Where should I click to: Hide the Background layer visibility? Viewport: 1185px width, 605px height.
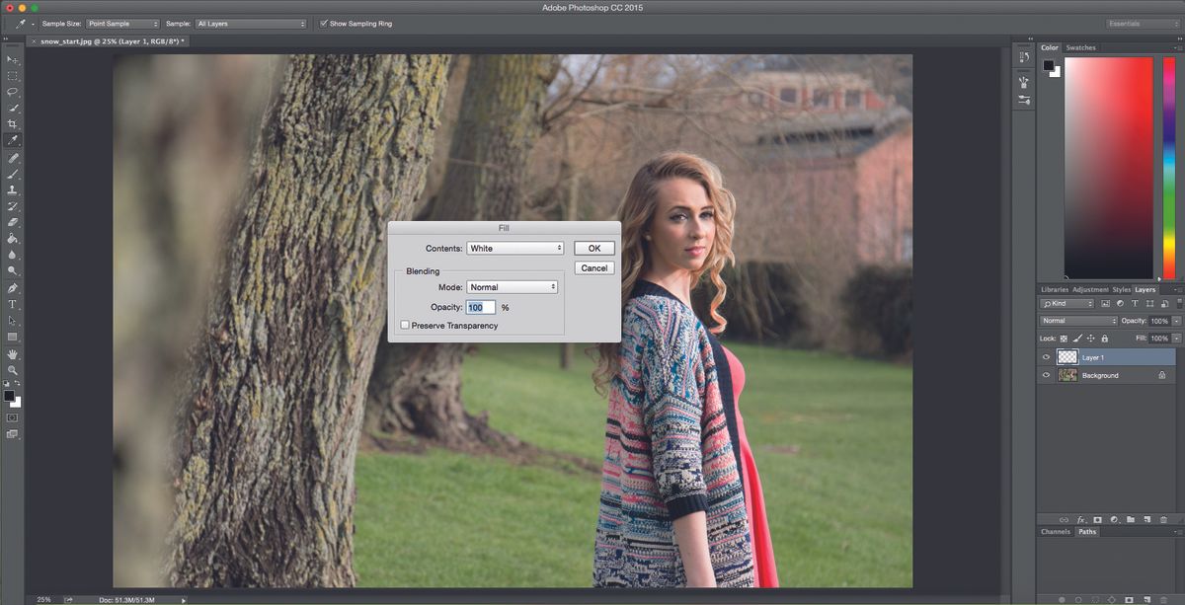tap(1046, 375)
